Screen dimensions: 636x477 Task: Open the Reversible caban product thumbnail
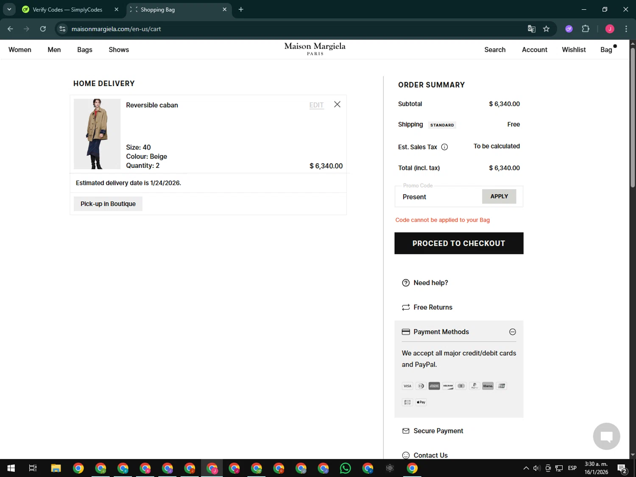97,134
